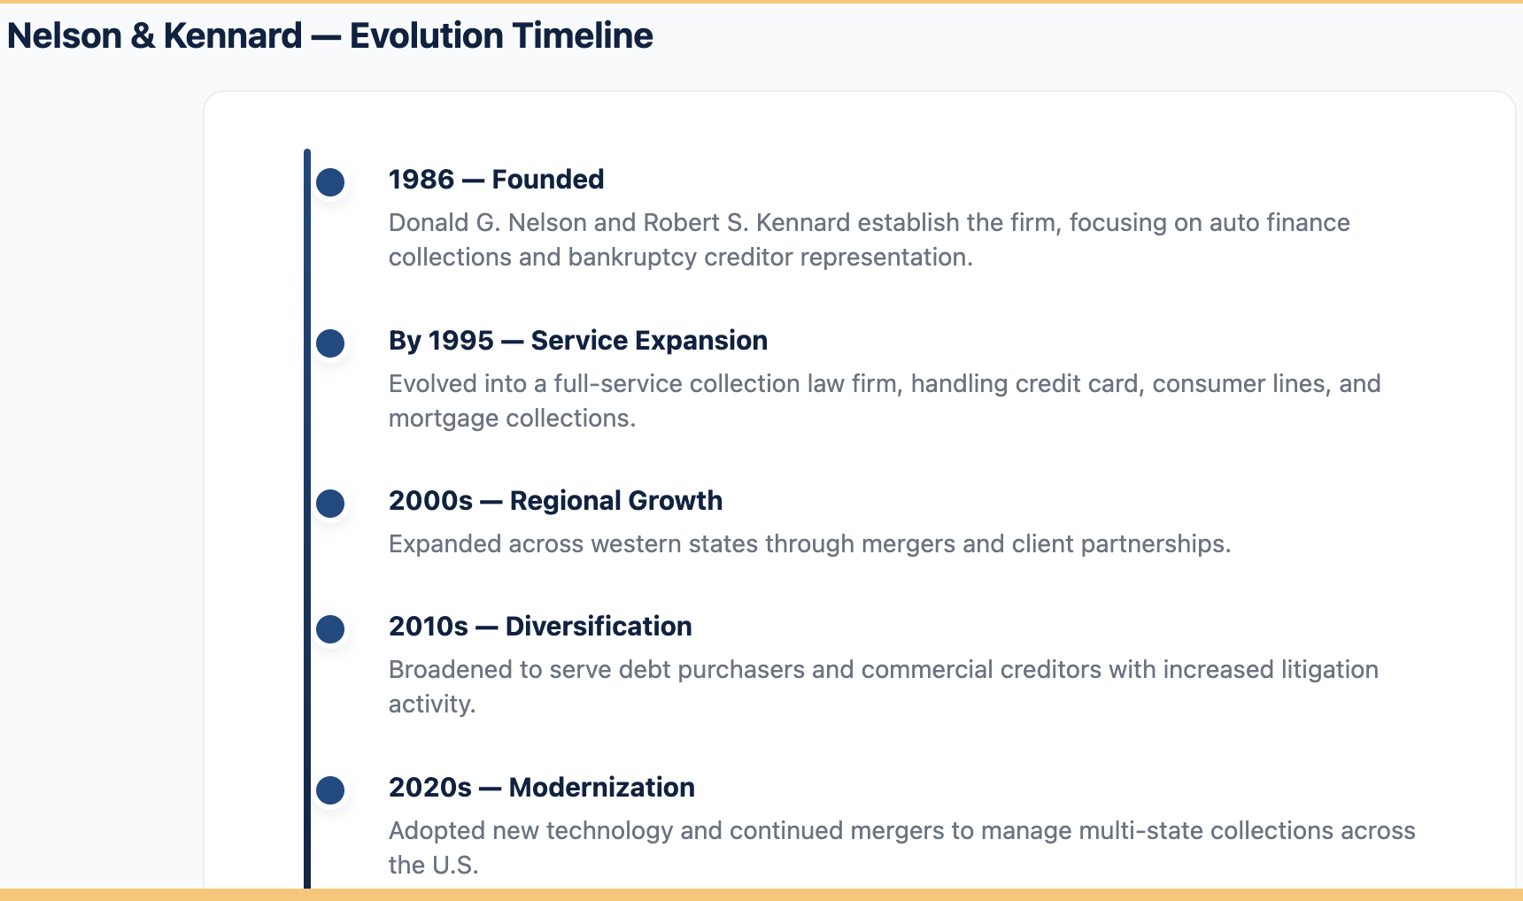Select the full-service collection law firm paragraph
Image resolution: width=1523 pixels, height=901 pixels.
coord(885,401)
